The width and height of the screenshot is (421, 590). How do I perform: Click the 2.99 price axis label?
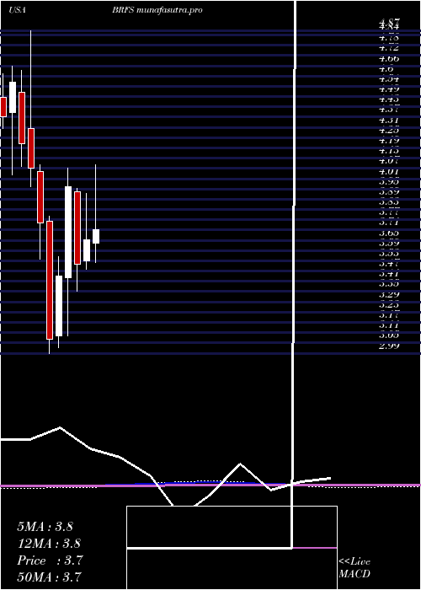[x=389, y=346]
